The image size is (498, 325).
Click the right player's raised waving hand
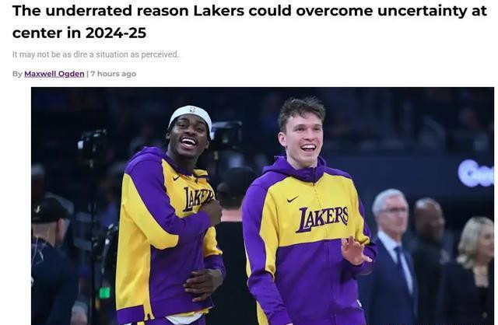tap(354, 250)
